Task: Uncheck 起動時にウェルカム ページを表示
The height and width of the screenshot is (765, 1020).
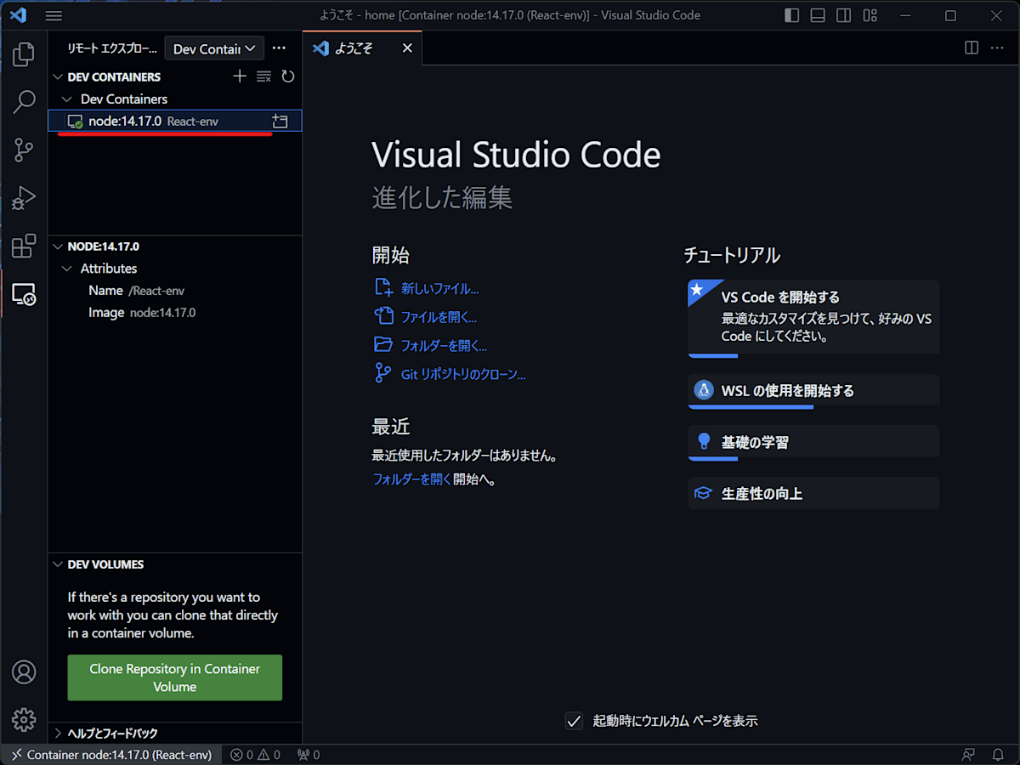Action: (573, 720)
